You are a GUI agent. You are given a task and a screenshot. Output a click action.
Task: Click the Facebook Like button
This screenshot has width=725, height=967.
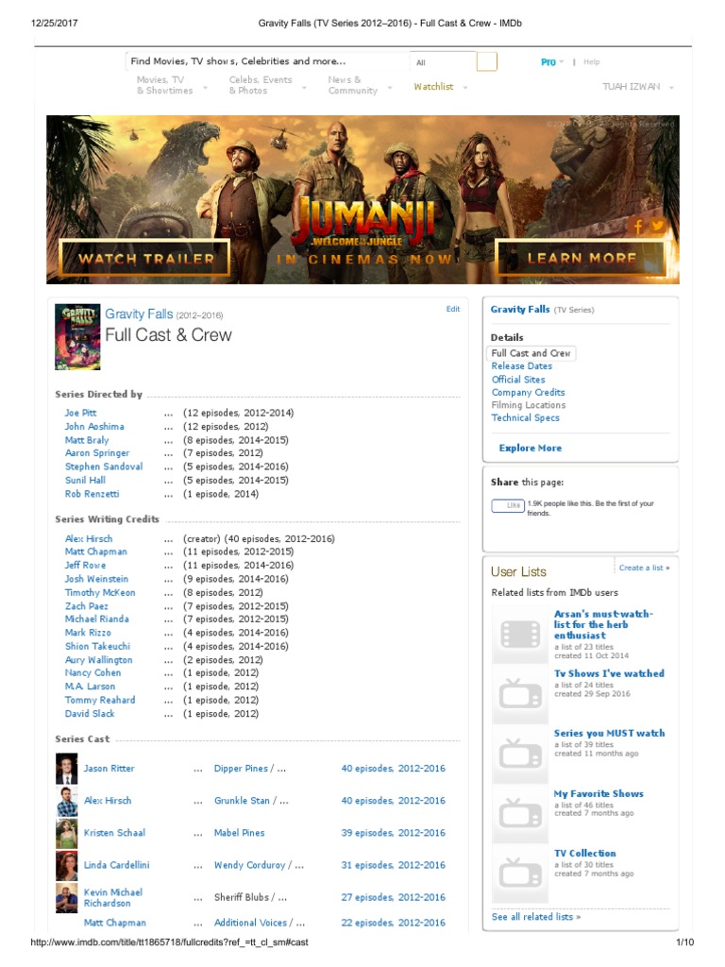tap(507, 505)
